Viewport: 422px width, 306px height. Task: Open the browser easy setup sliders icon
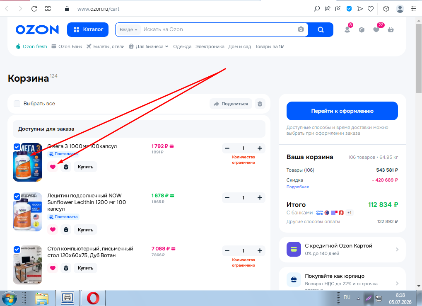tap(414, 9)
